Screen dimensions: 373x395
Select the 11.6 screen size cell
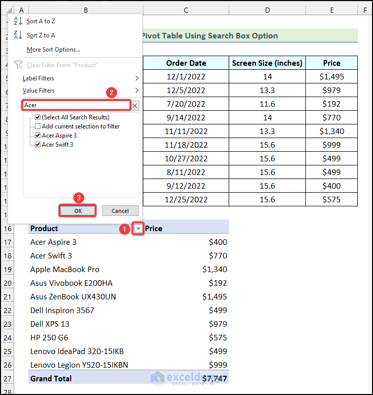[x=267, y=104]
